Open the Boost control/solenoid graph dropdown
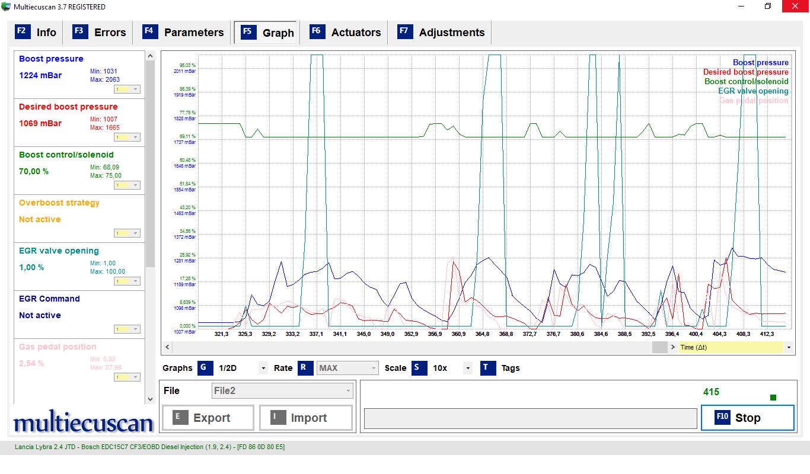The image size is (810, 474). tap(127, 185)
